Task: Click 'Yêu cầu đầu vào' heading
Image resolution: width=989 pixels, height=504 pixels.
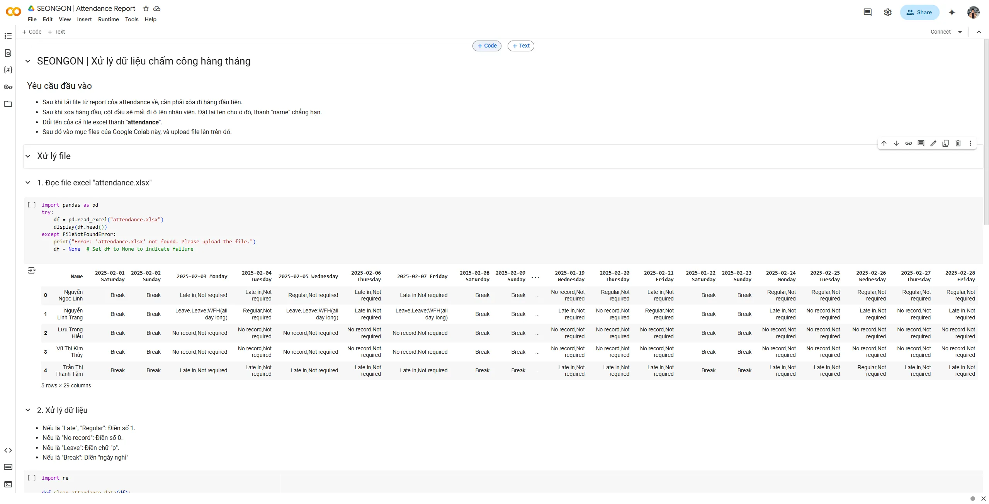Action: (x=59, y=86)
